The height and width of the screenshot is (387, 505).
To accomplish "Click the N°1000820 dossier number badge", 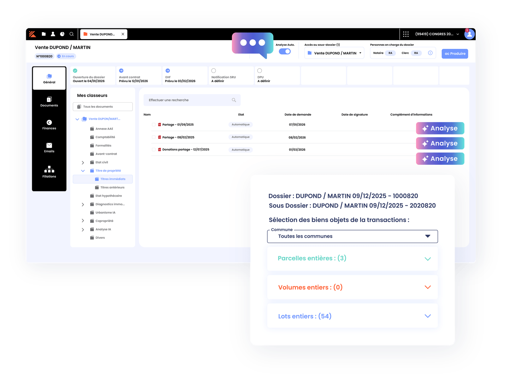I will pyautogui.click(x=45, y=56).
